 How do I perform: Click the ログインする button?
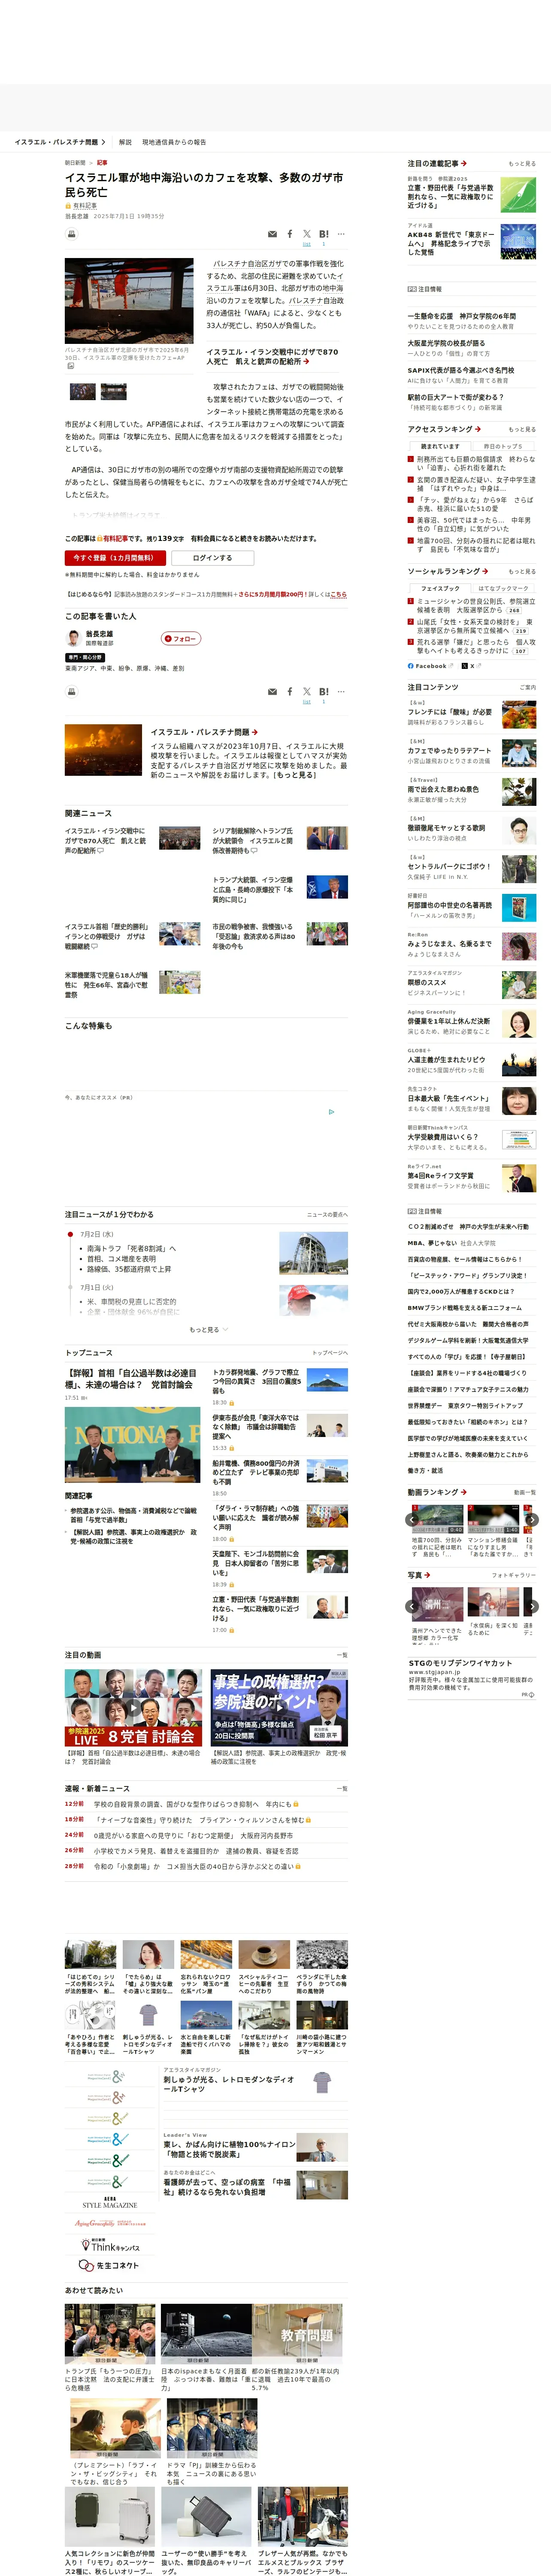(x=212, y=558)
